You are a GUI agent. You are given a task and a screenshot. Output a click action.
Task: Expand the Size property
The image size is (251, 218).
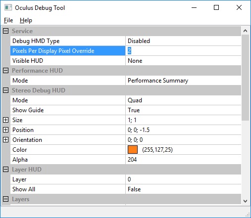pyautogui.click(x=6, y=120)
